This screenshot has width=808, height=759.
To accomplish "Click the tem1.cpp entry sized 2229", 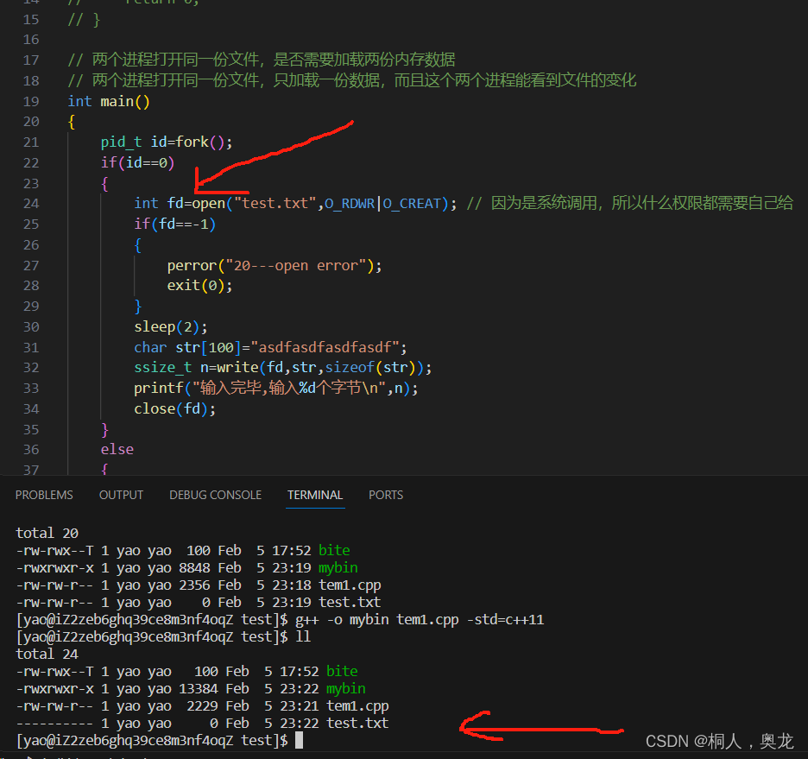I will coord(203,706).
